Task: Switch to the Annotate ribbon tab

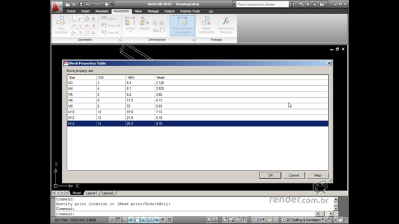Action: coord(102,11)
